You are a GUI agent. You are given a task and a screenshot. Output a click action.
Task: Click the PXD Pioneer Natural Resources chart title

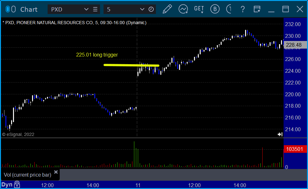coord(74,23)
